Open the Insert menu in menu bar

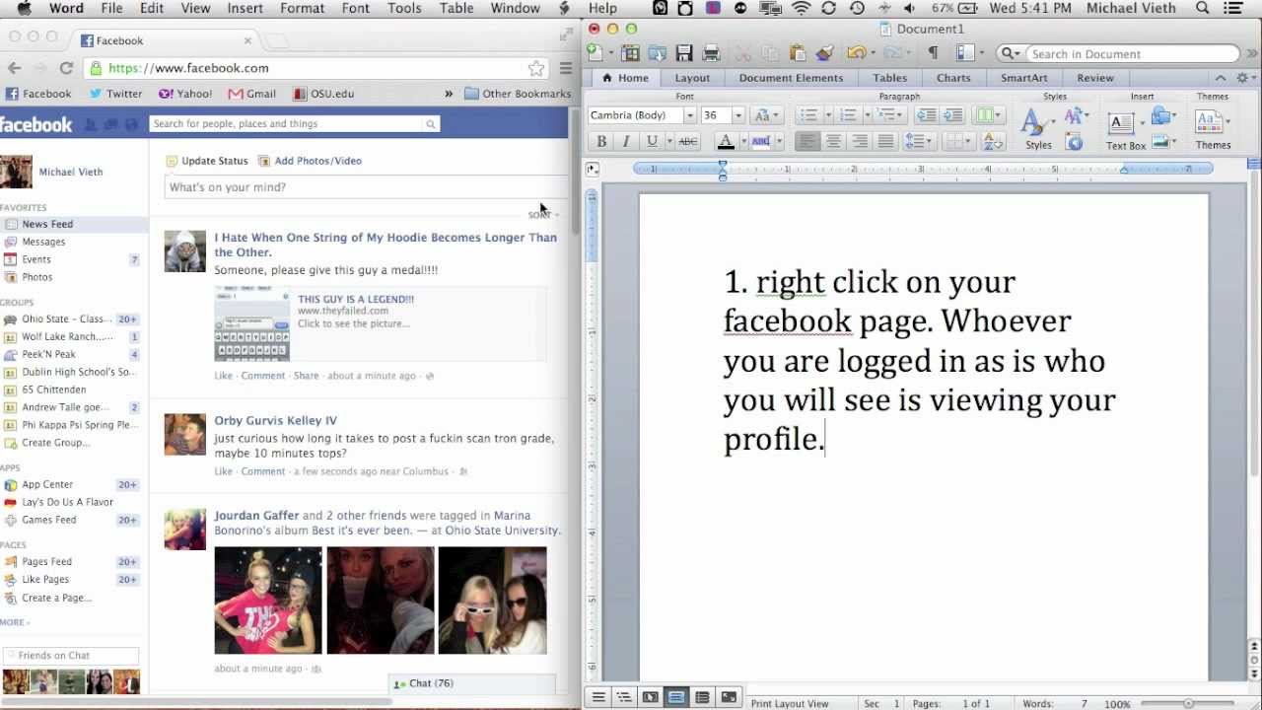[245, 8]
